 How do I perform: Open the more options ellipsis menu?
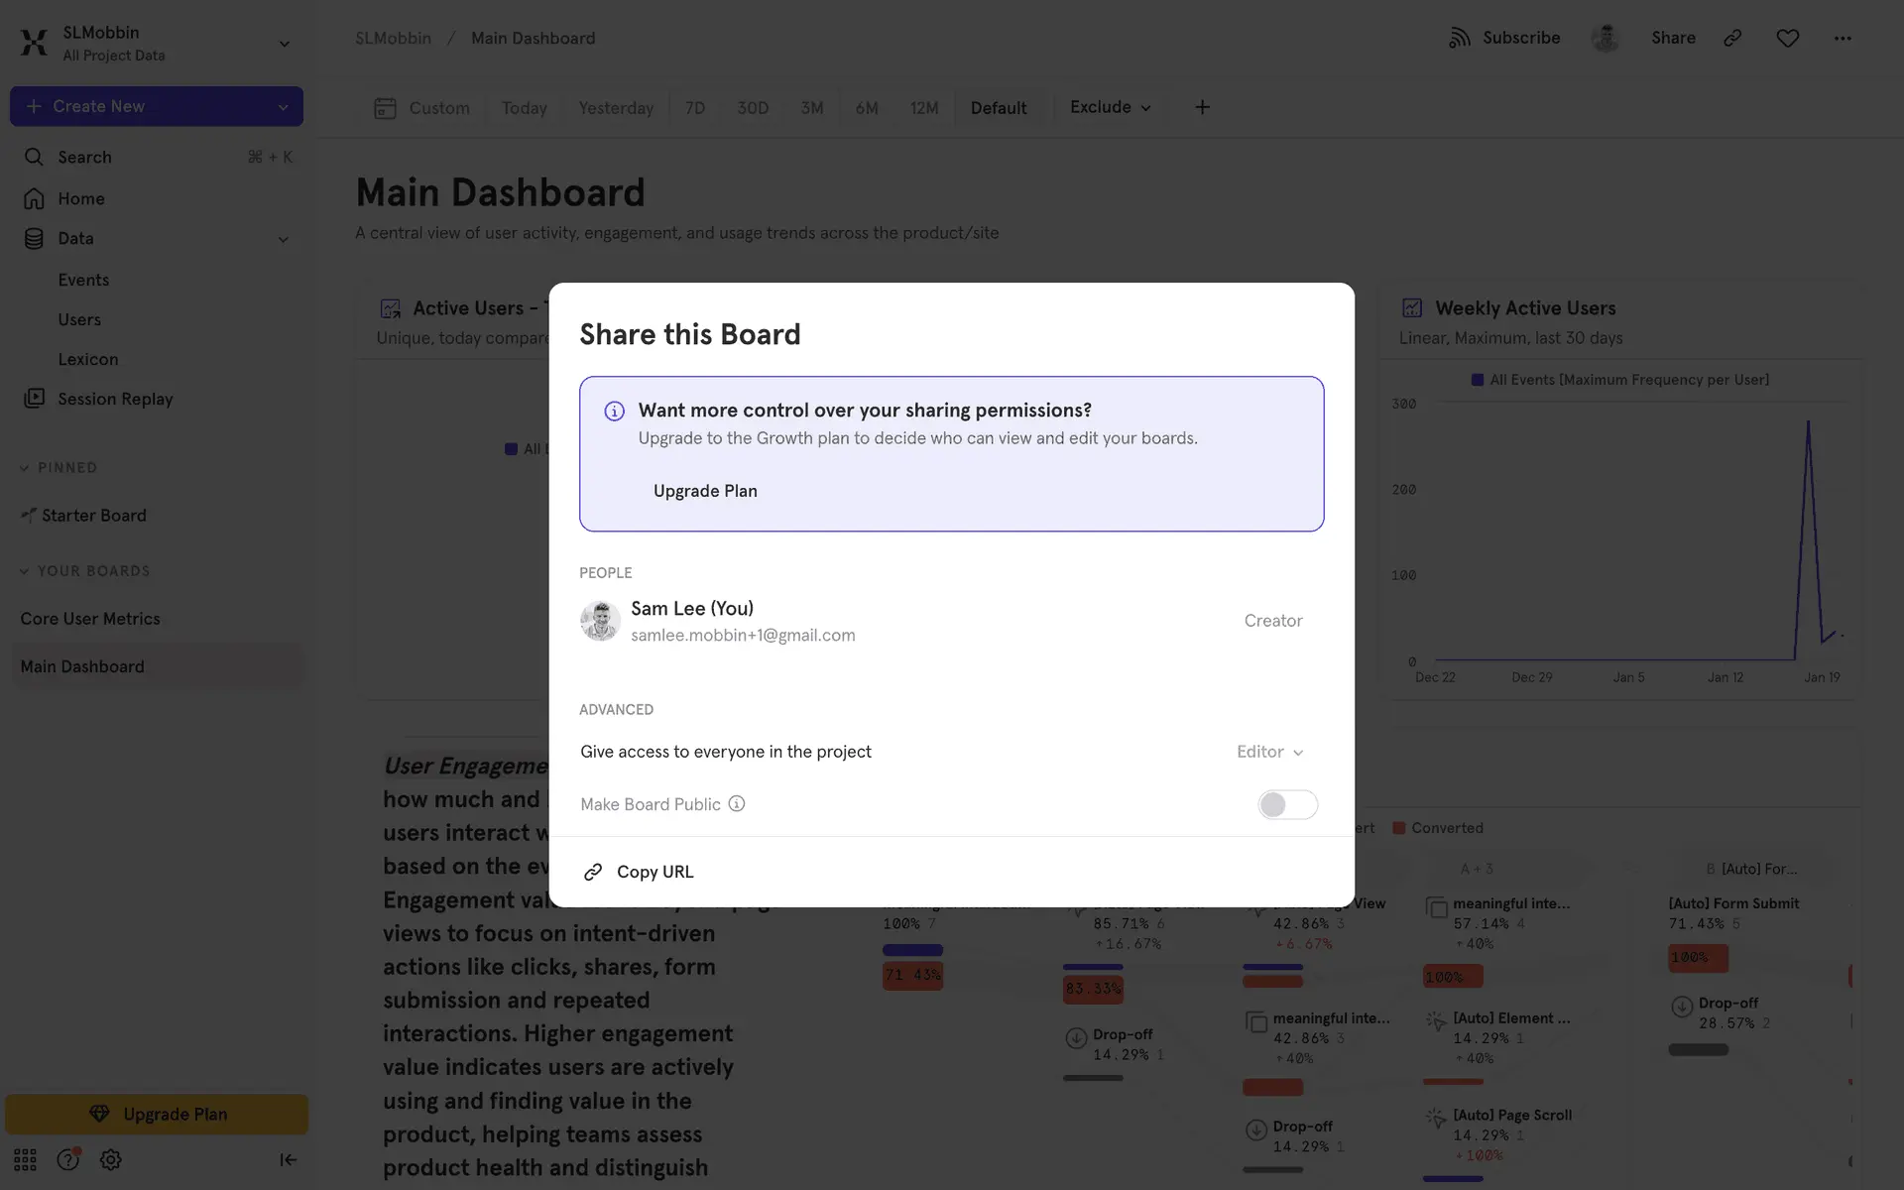click(x=1842, y=38)
